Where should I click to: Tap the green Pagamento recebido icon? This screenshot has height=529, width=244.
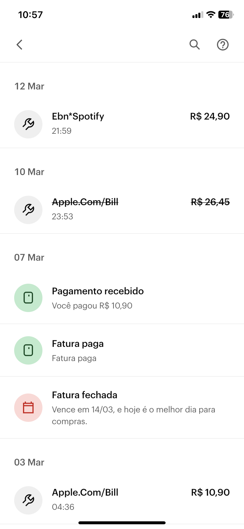click(28, 298)
